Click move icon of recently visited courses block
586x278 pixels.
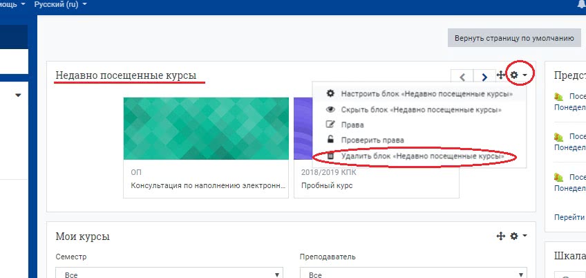501,75
